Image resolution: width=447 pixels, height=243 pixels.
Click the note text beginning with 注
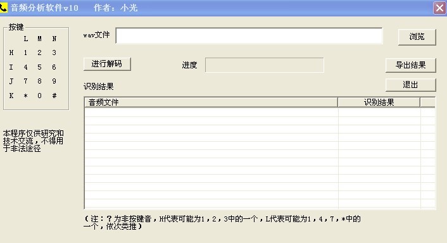tap(222, 223)
